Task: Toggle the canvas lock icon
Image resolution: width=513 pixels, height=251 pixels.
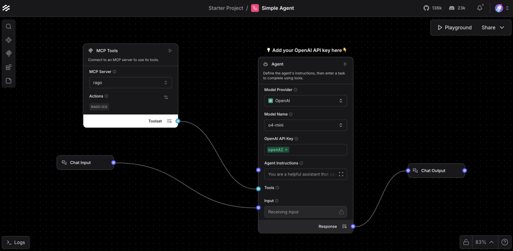Action: click(x=466, y=242)
